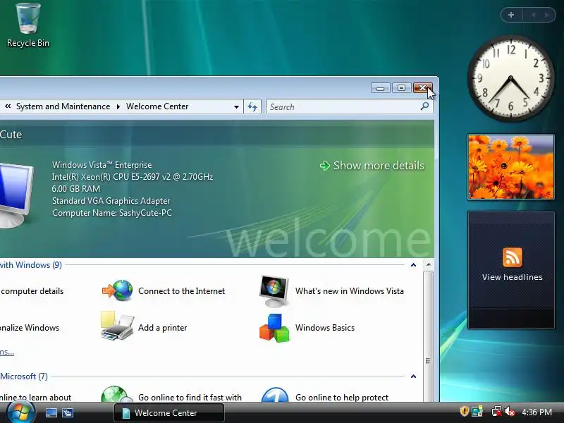Click the Windows Start orb
The height and width of the screenshot is (423, 564).
click(20, 412)
